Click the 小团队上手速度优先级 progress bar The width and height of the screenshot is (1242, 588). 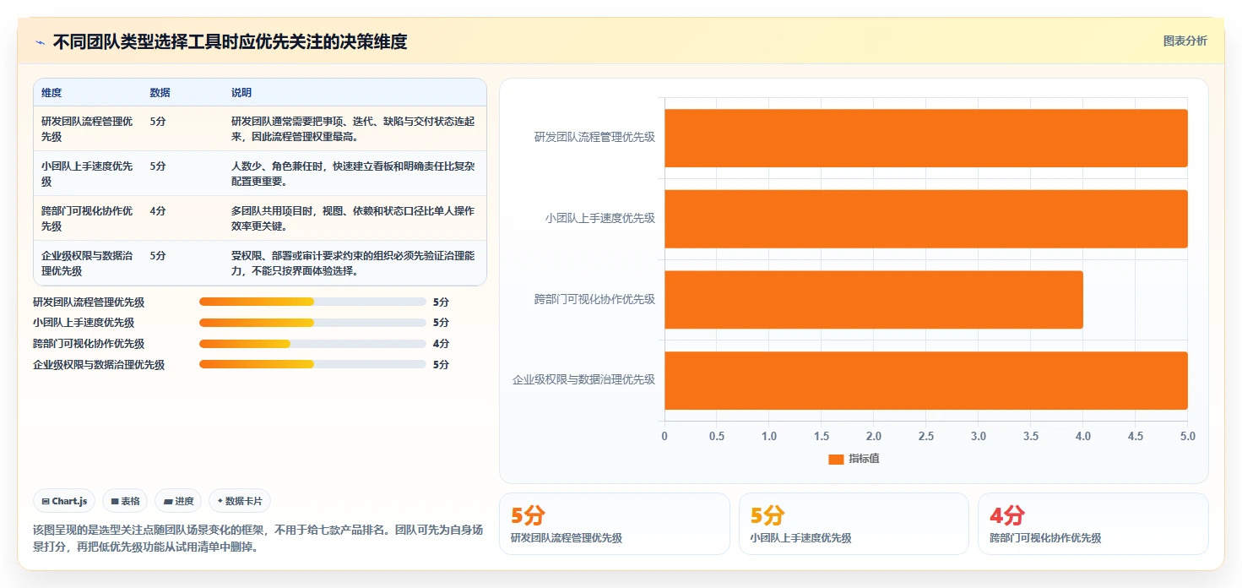click(x=312, y=323)
